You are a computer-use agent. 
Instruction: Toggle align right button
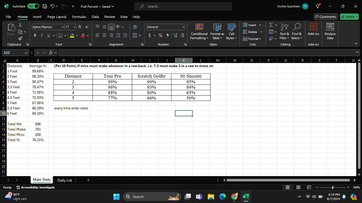coord(111,35)
